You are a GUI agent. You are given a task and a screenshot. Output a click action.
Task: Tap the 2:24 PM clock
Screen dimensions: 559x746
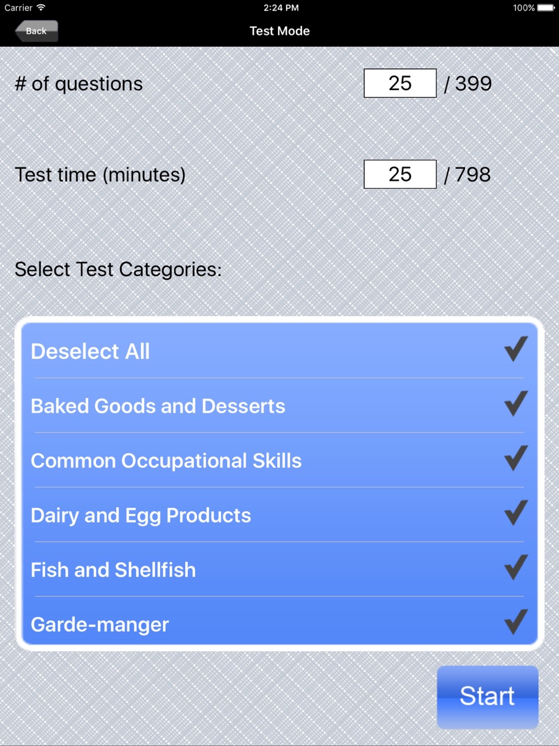(x=281, y=8)
